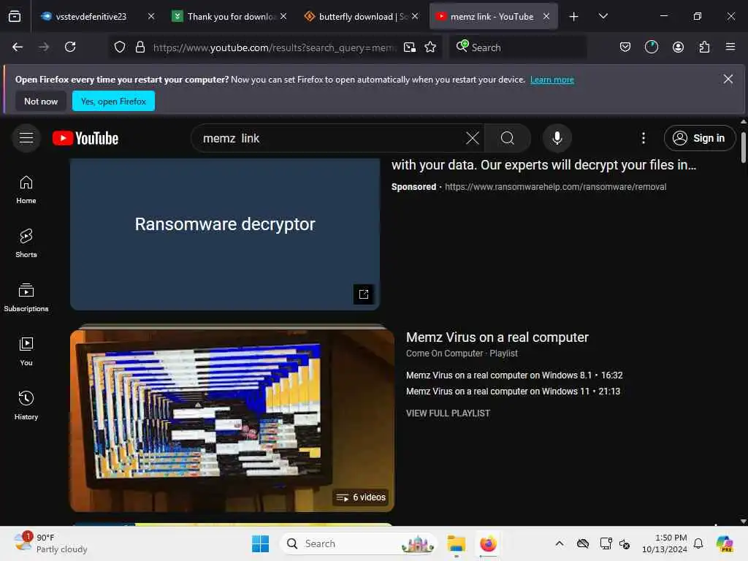Open tracking protection shield icon

(120, 47)
